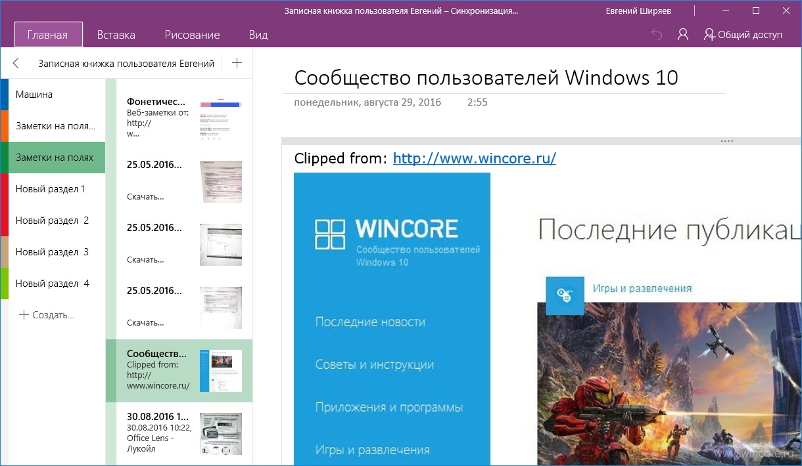Click Игры и развлечения label beside gamepad
Image resolution: width=802 pixels, height=466 pixels.
[x=642, y=288]
